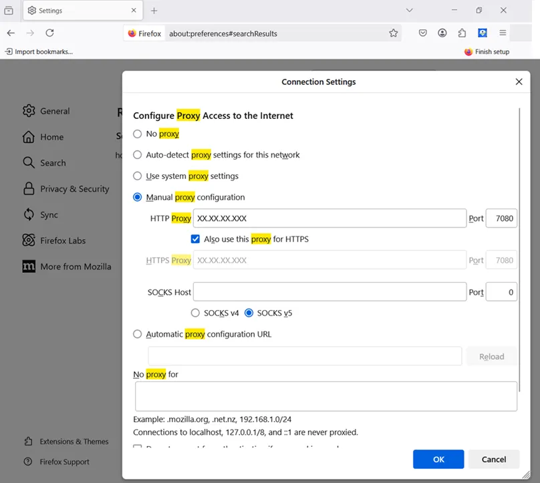This screenshot has height=483, width=540.
Task: Close the Connection Settings dialog
Action: click(519, 82)
